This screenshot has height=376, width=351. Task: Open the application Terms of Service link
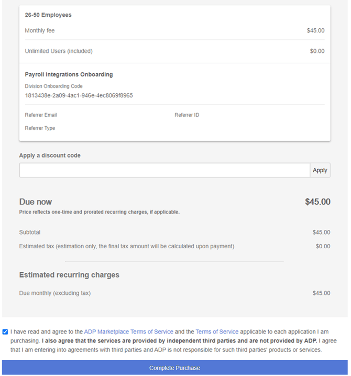click(217, 331)
